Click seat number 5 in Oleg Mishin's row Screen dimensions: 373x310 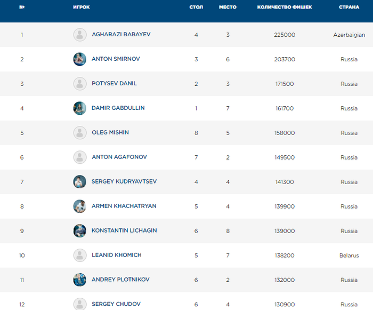tap(228, 133)
